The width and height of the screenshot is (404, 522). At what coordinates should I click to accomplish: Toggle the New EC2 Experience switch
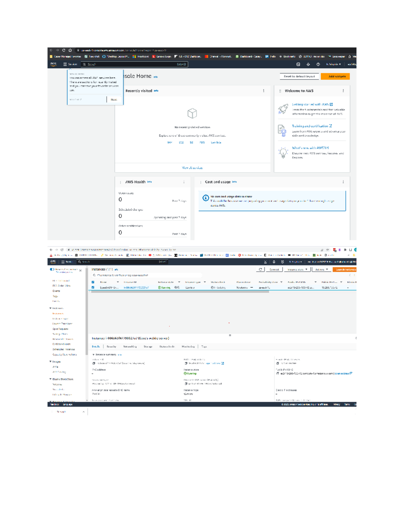point(52,269)
